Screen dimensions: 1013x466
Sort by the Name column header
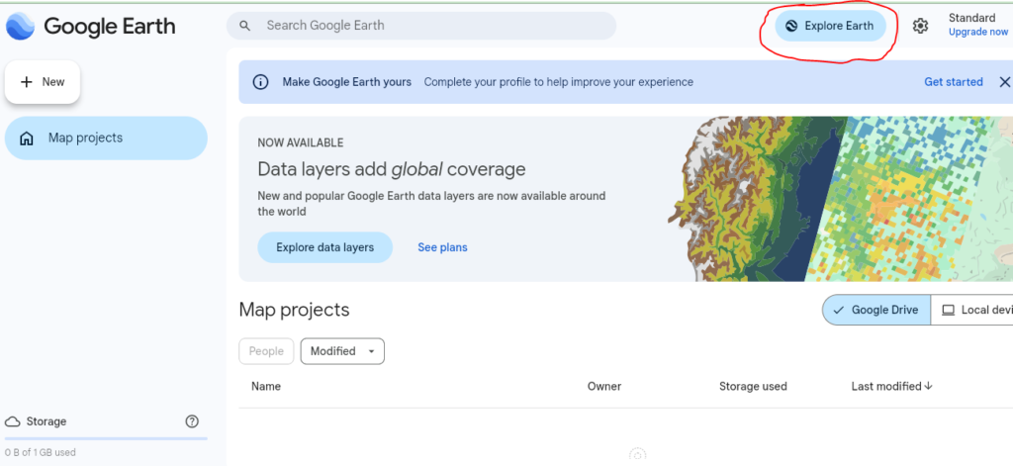266,387
